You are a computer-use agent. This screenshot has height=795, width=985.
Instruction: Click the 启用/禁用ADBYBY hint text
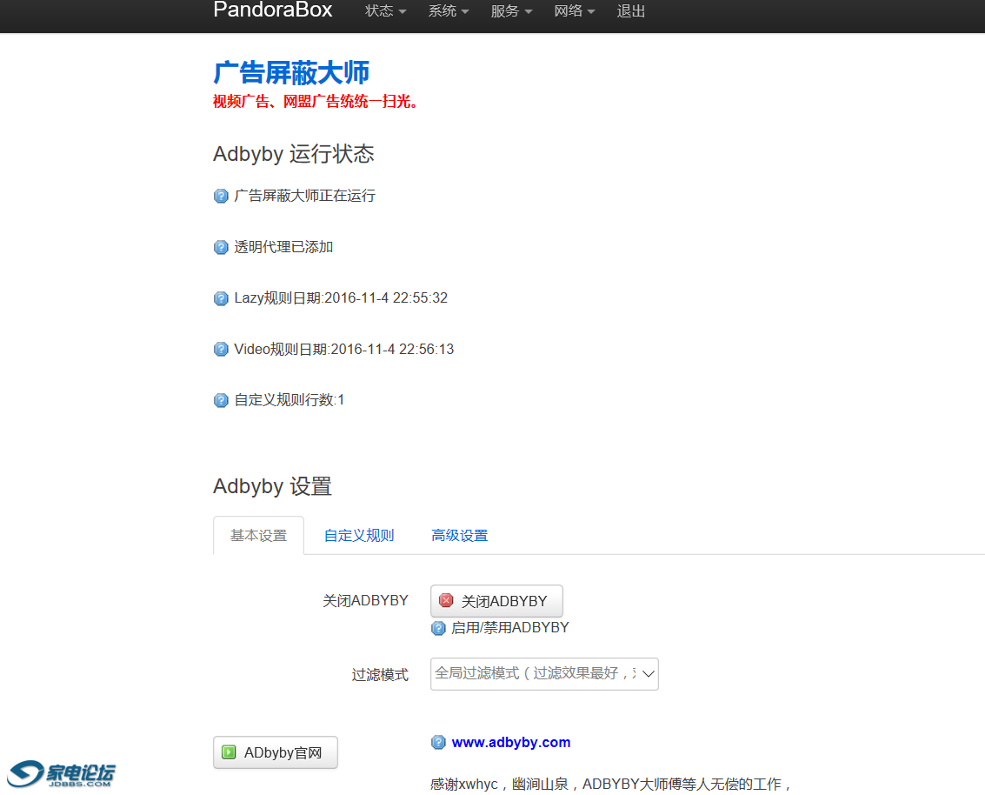click(510, 628)
